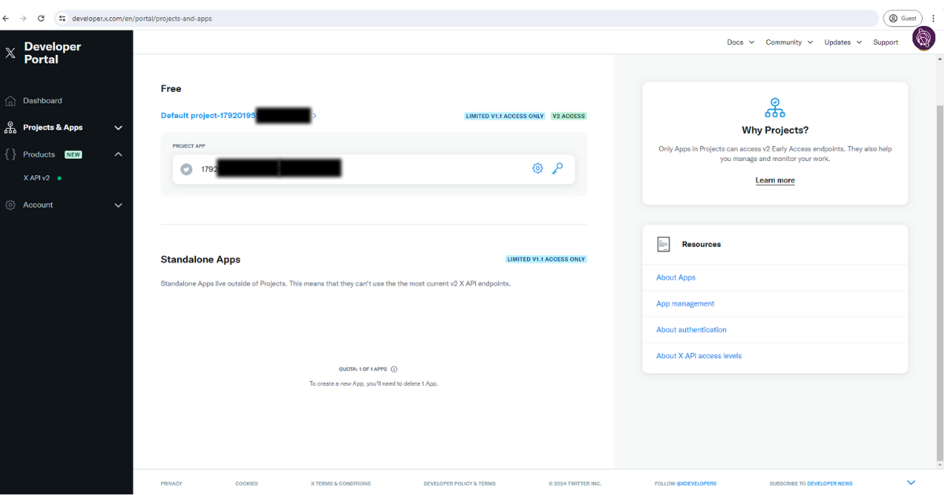Open the Community dropdown menu
This screenshot has width=944, height=495.
[x=788, y=42]
